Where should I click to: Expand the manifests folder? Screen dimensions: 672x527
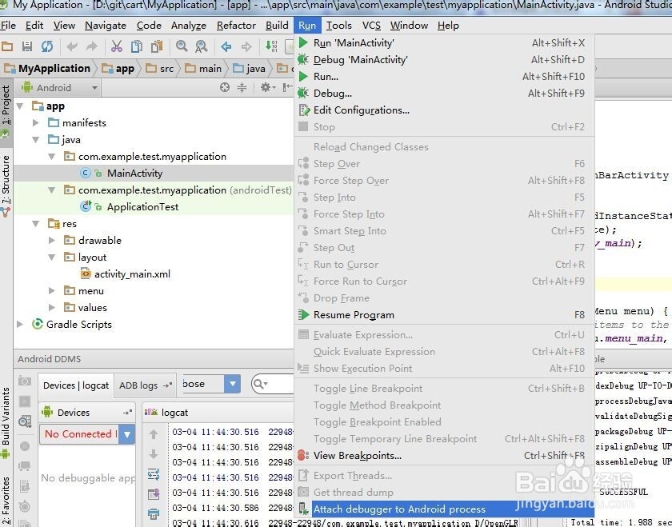point(36,123)
